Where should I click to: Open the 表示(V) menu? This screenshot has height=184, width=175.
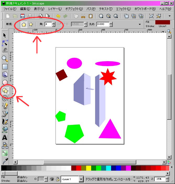39,9
